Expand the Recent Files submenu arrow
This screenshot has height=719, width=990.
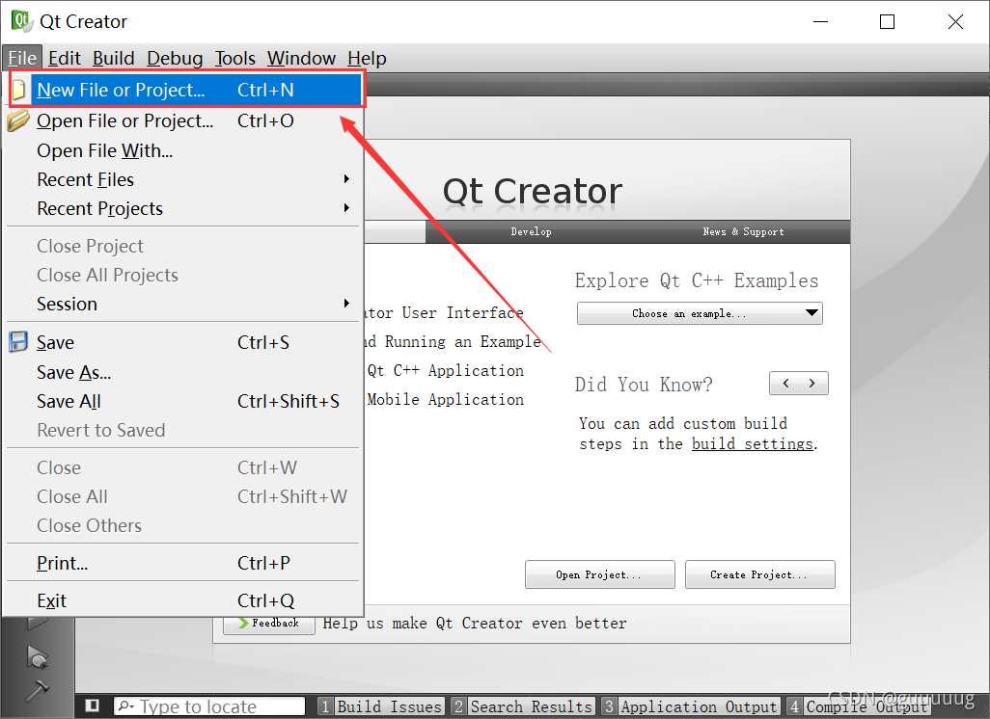346,179
